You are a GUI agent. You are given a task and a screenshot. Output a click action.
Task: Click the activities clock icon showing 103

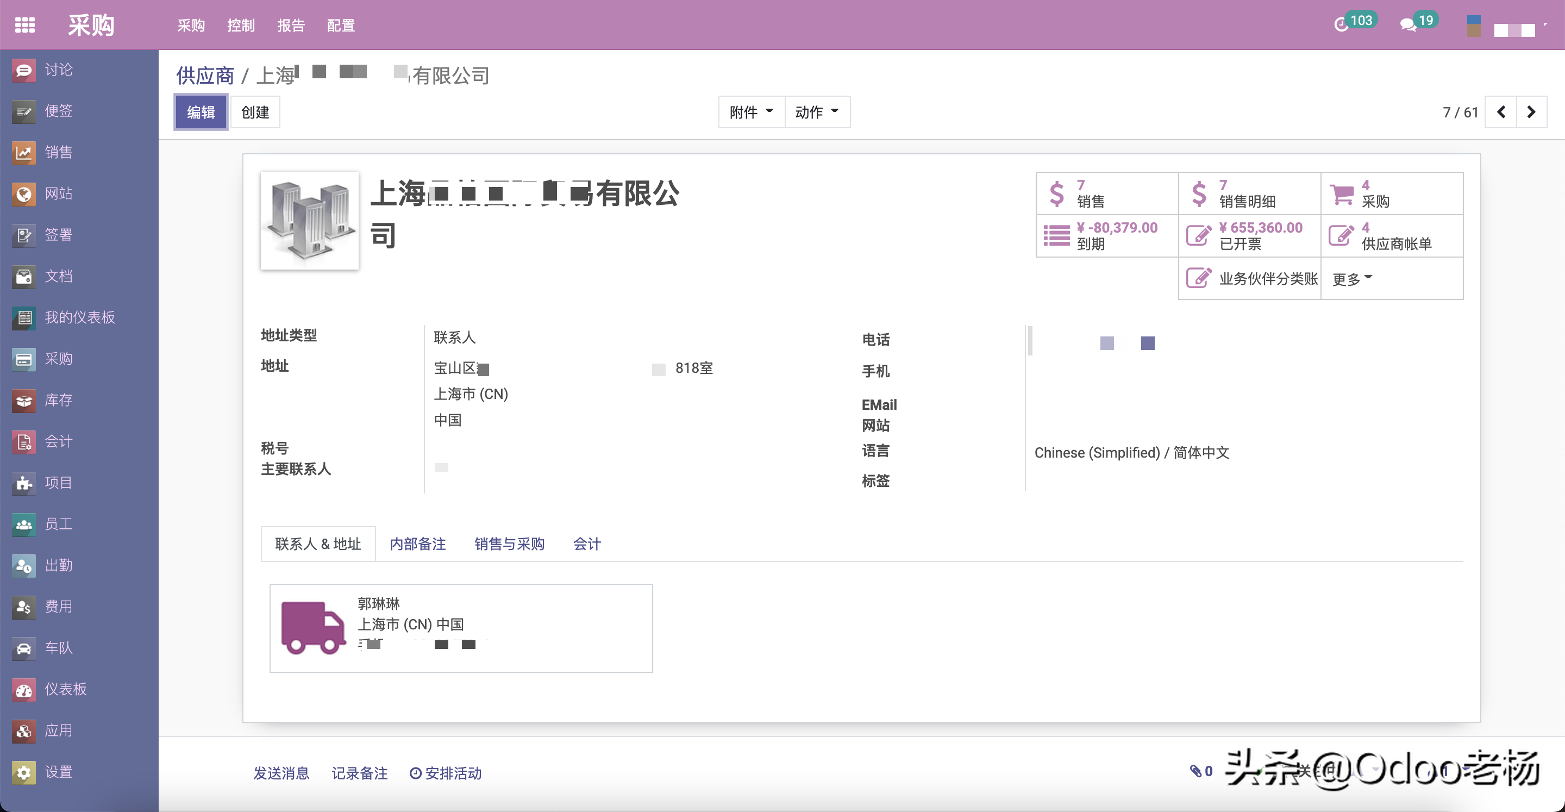point(1342,24)
